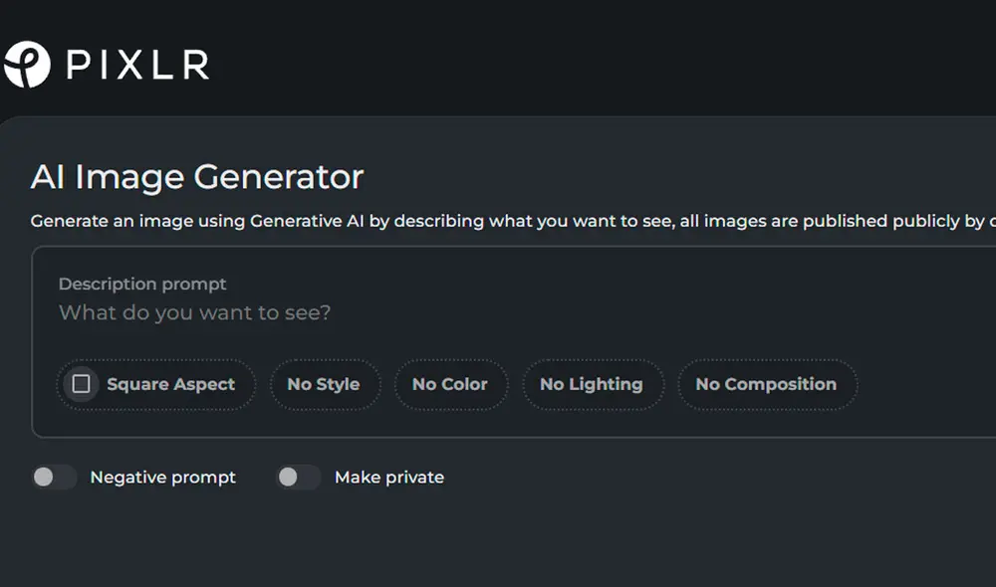Click the AI Image Generator heading
The height and width of the screenshot is (587, 996).
[x=197, y=177]
